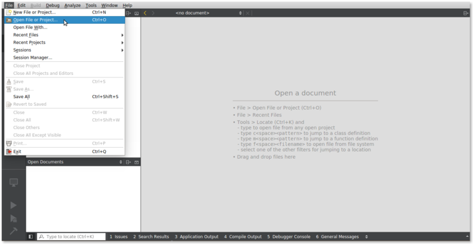Choose Open File or Project
This screenshot has height=244, width=473.
pos(65,20)
